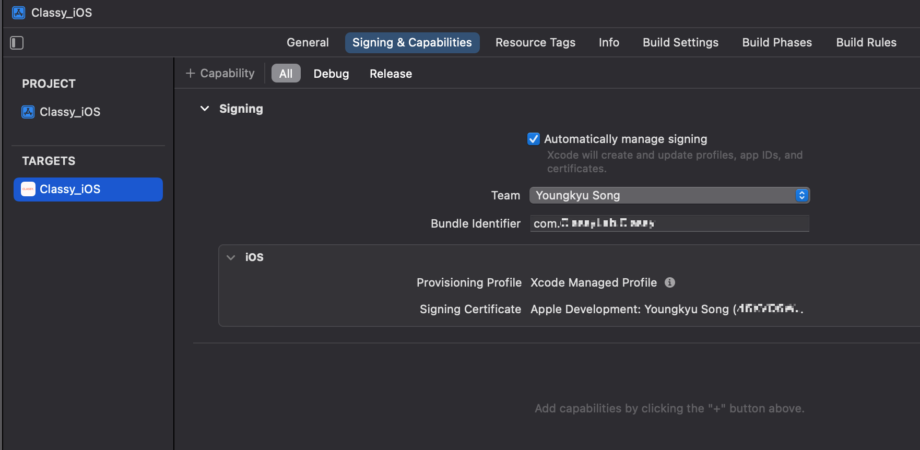This screenshot has width=920, height=450.
Task: Collapse the iOS section chevron
Action: (x=231, y=257)
